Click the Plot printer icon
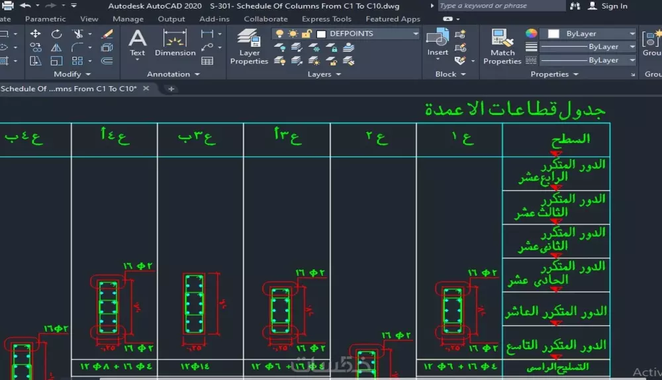Screen dimensions: 662x380 [x=7, y=5]
